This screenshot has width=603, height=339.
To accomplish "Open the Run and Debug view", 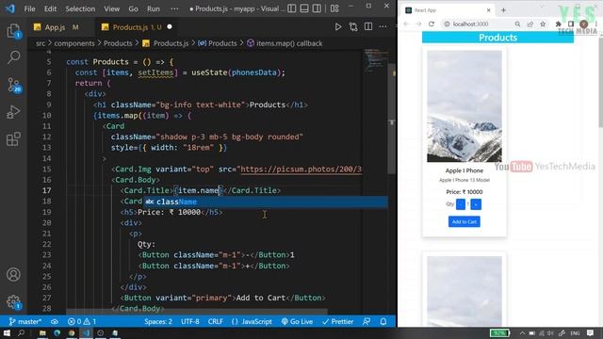I will coord(13,112).
